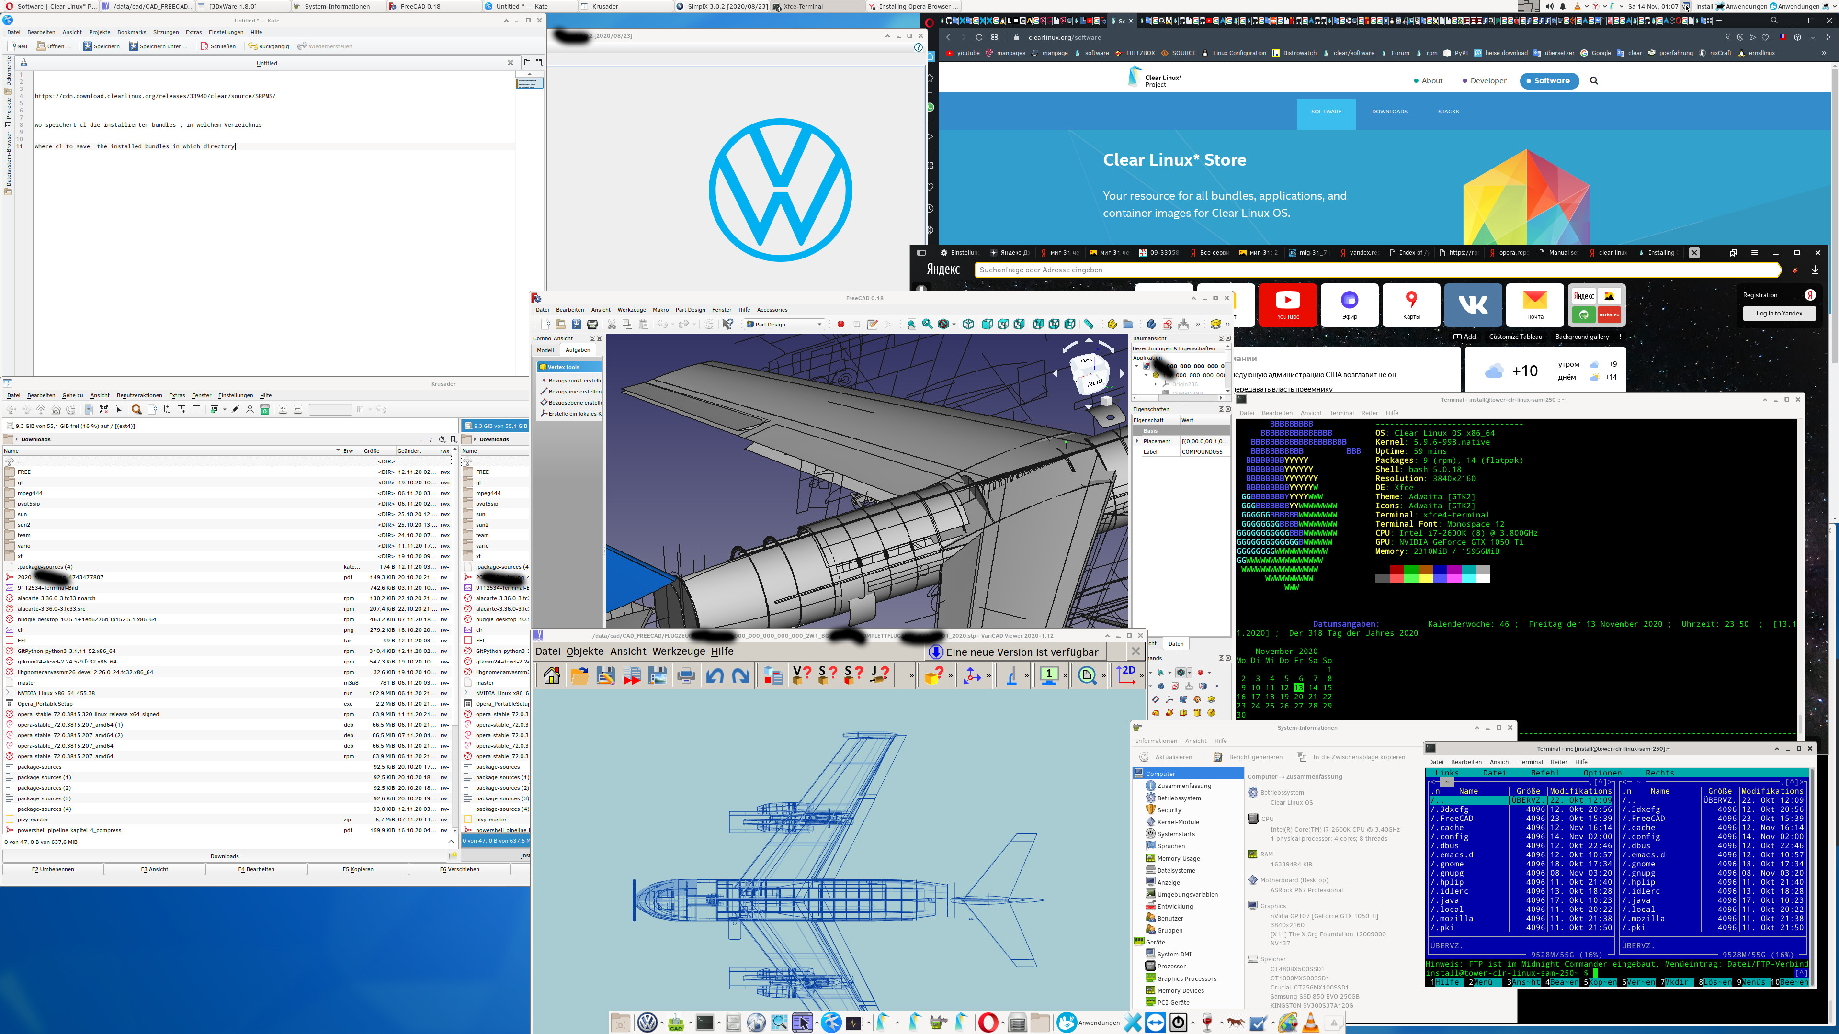Click the FreeCAD measure distance ruler icon

tap(1088, 324)
